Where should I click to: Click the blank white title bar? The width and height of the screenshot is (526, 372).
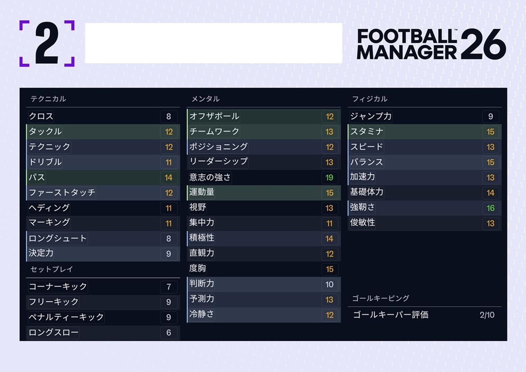coord(213,43)
